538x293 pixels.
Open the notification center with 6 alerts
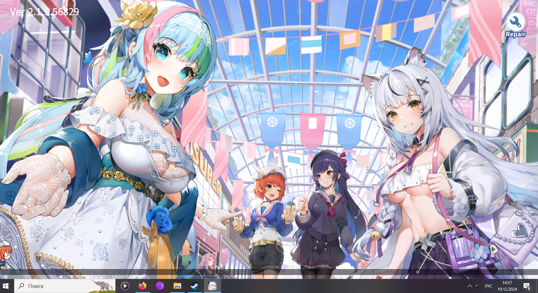click(x=527, y=286)
